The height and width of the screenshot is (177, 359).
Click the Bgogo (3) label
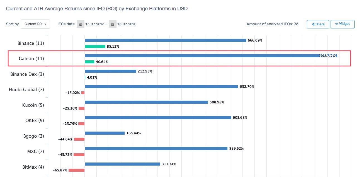tap(34, 136)
